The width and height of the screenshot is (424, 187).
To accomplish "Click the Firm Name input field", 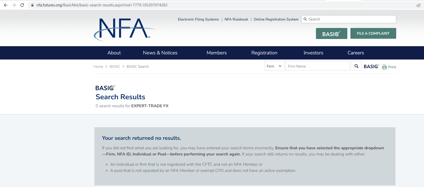I will click(x=317, y=66).
